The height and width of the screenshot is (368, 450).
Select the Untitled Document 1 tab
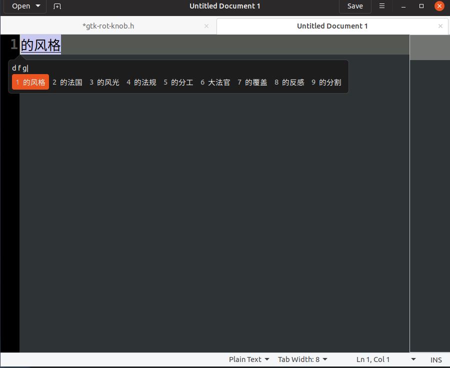point(332,26)
